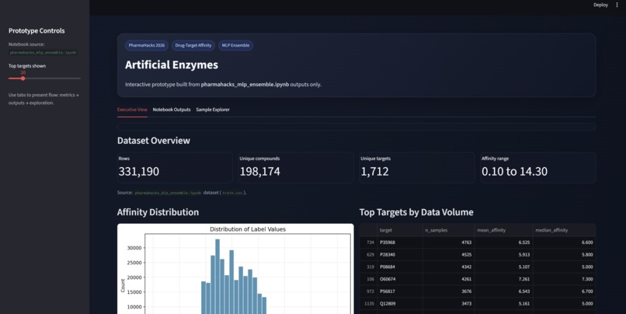The height and width of the screenshot is (314, 626).
Task: Switch to the Executive View tab
Action: [x=132, y=110]
